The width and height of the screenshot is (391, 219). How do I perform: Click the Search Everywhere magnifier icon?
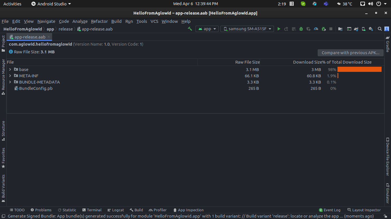click(x=380, y=29)
